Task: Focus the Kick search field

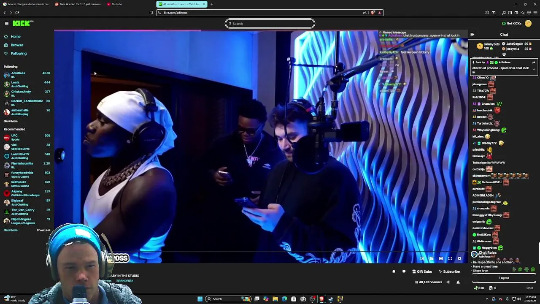Action: (270, 24)
